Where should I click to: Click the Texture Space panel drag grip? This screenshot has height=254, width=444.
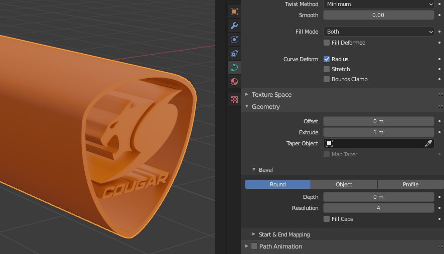point(441,95)
